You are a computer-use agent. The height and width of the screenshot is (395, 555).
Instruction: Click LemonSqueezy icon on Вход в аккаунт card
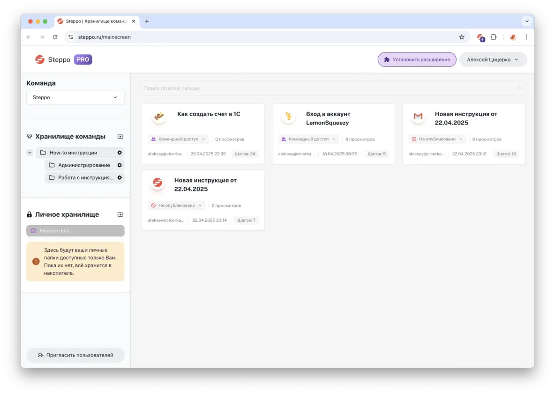[x=288, y=116]
